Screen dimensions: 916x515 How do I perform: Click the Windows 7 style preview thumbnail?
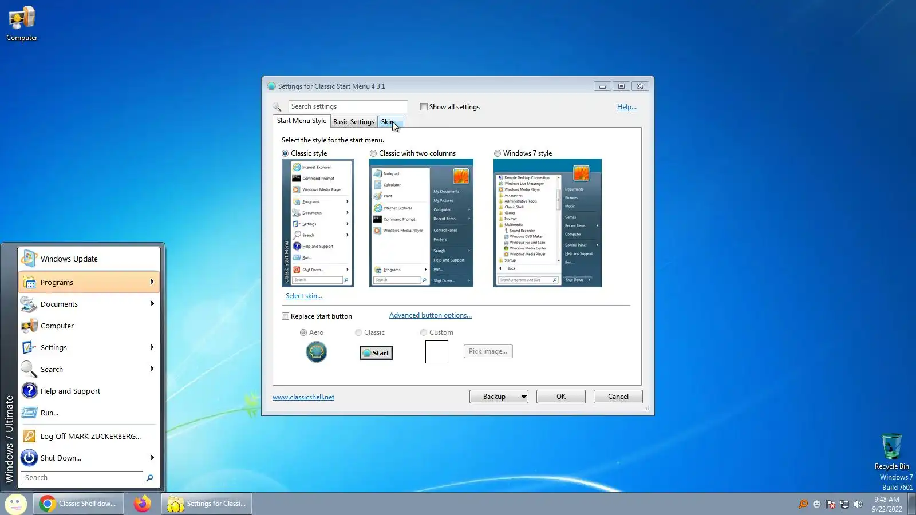[547, 223]
